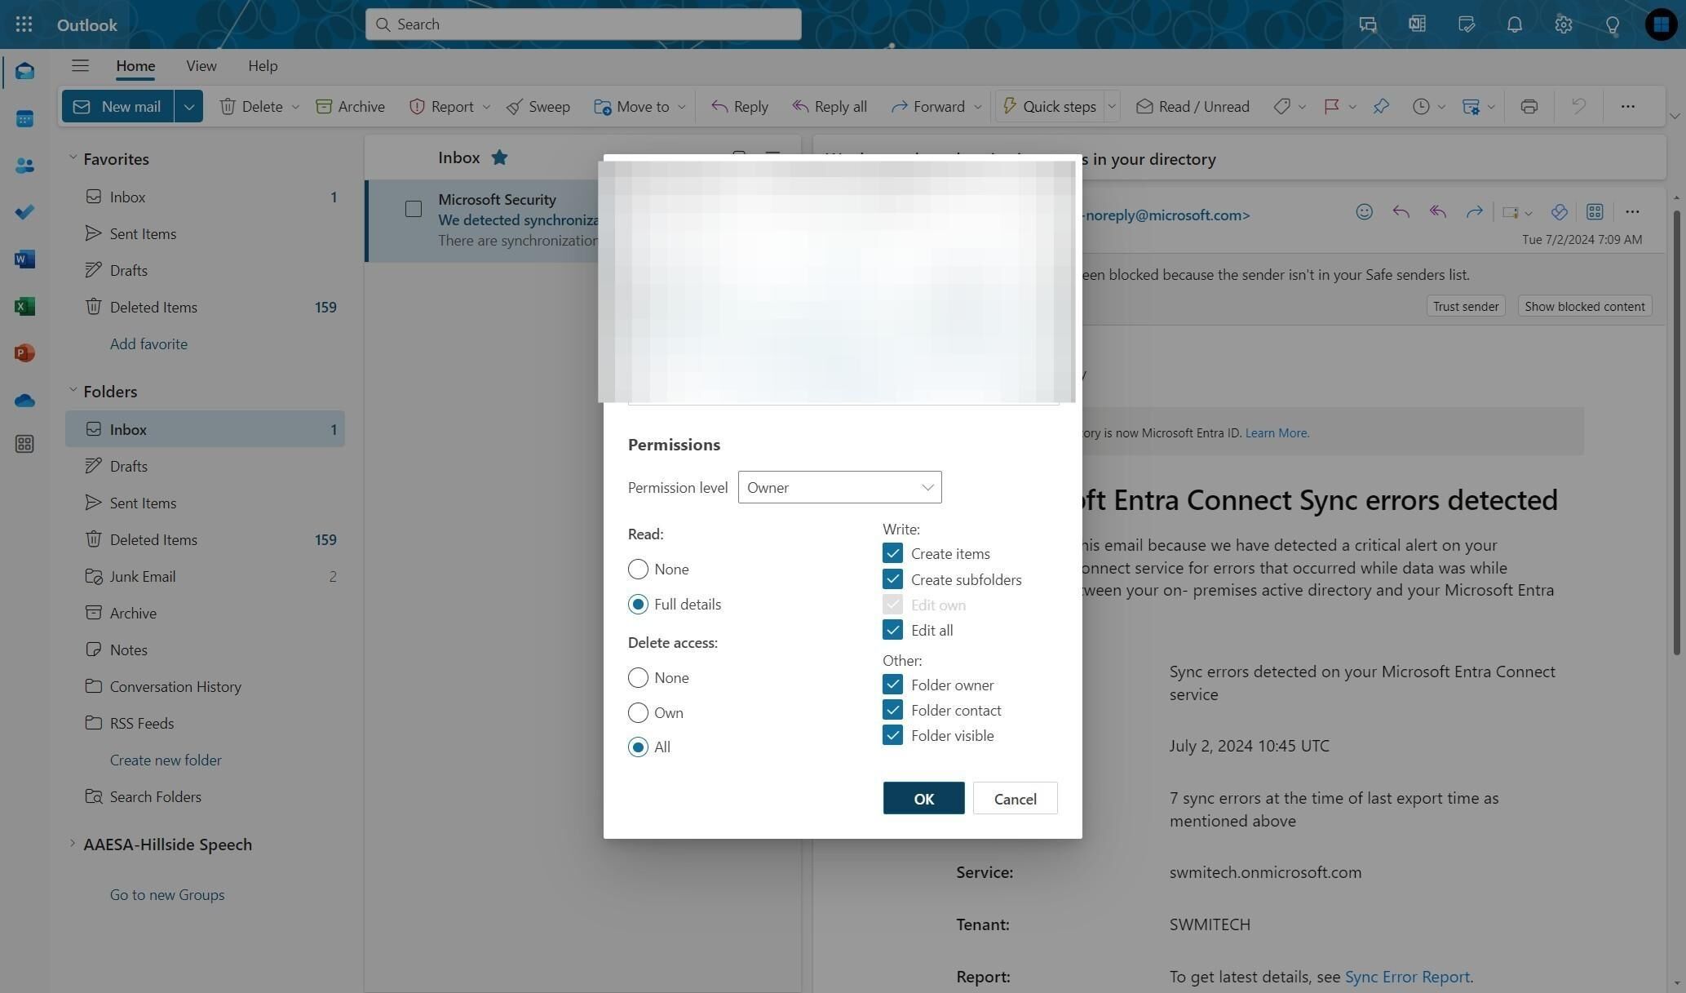Open the To Do checkmark app
Image resolution: width=1686 pixels, height=993 pixels.
[24, 213]
